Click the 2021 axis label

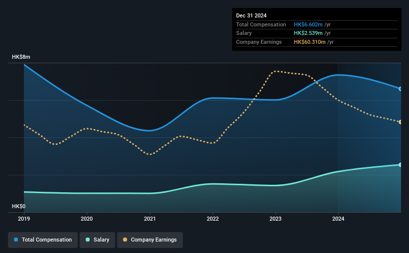click(150, 219)
